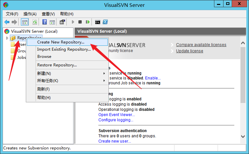Click the scroll up arrow of the dashboard
This screenshot has width=249, height=154.
pos(243,43)
